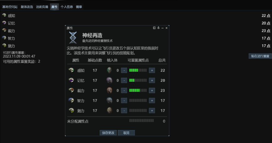Click the 感知 brain icon in sidebar list
Screen dimensions: 272x143
coord(4,15)
